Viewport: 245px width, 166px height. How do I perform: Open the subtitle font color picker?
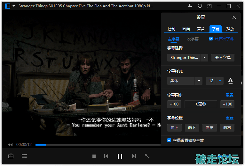tap(230, 81)
